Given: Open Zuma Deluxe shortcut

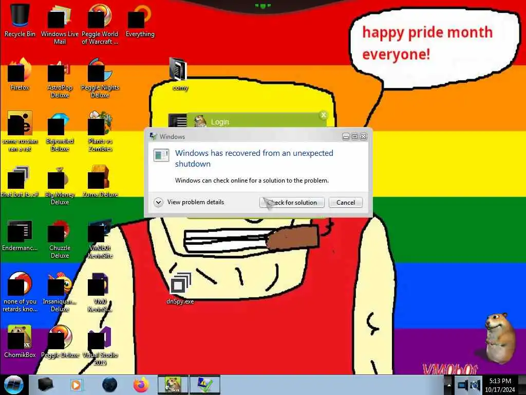Looking at the screenshot, I should click(x=100, y=182).
